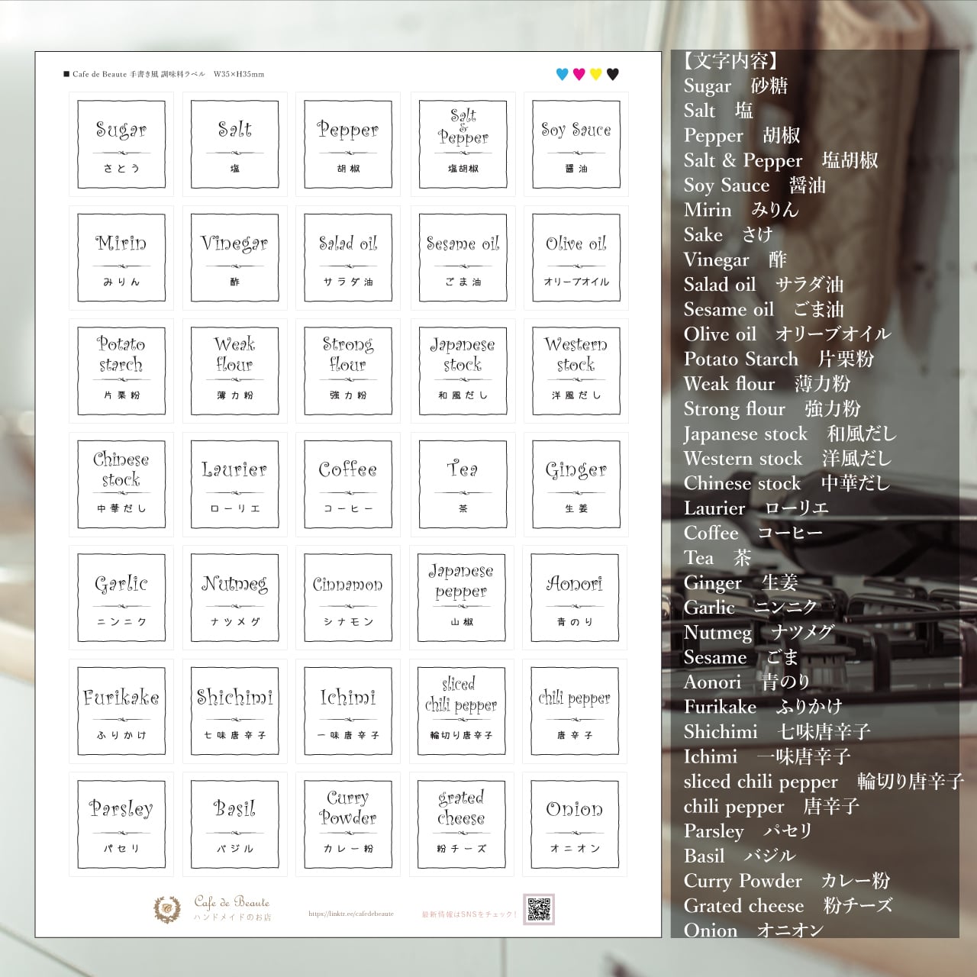Click the magenta heart color mark
977x977 pixels.
(579, 74)
